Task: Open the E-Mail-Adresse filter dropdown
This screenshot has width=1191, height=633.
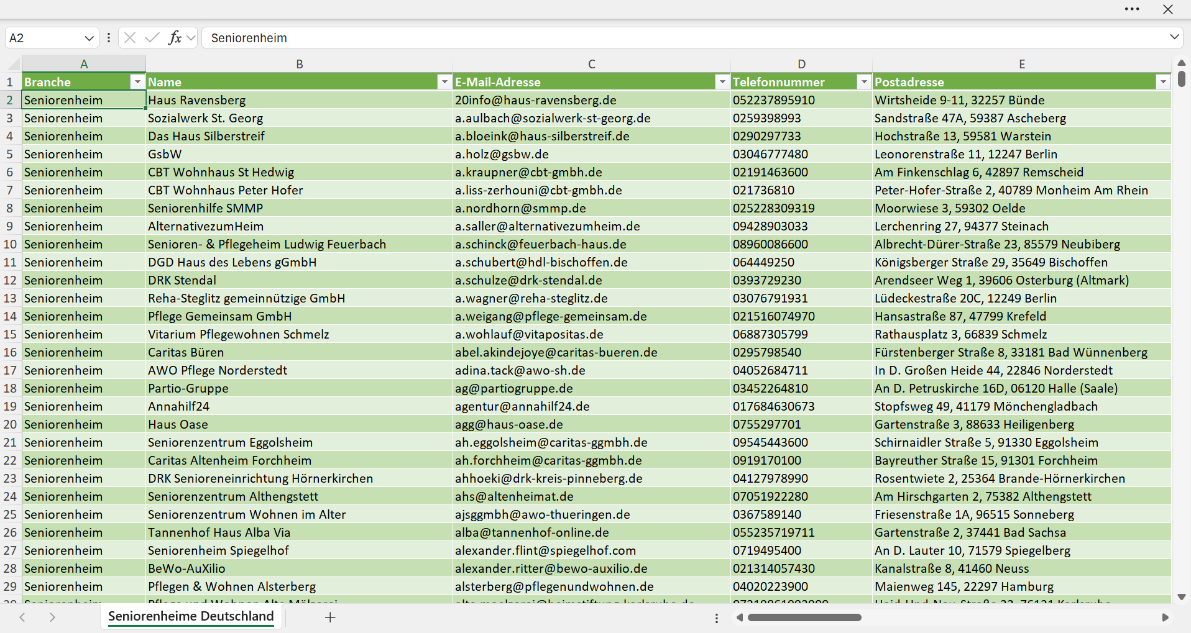Action: (722, 82)
